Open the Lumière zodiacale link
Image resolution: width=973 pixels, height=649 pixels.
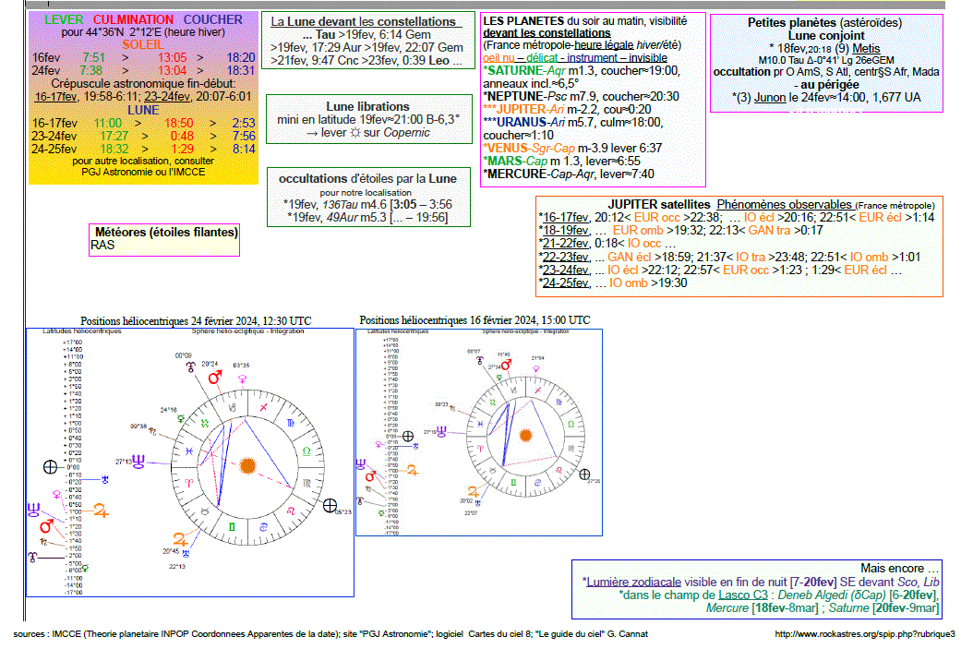[633, 582]
